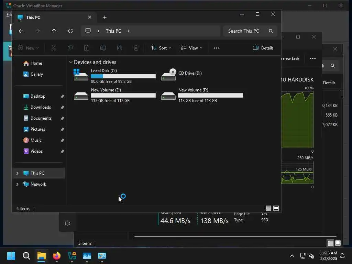This screenshot has height=264, width=352.
Task: Click the Paste toolbar icon
Action: (86, 48)
